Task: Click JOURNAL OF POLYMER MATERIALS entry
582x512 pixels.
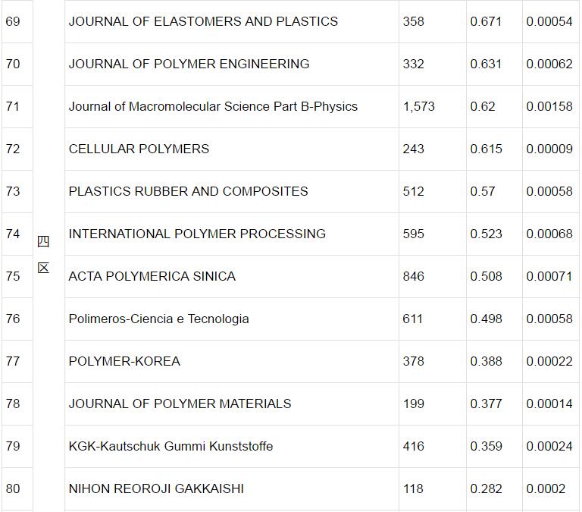Action: pyautogui.click(x=180, y=404)
